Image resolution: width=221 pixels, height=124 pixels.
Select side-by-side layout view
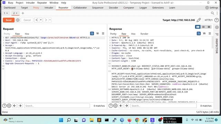click(198, 27)
